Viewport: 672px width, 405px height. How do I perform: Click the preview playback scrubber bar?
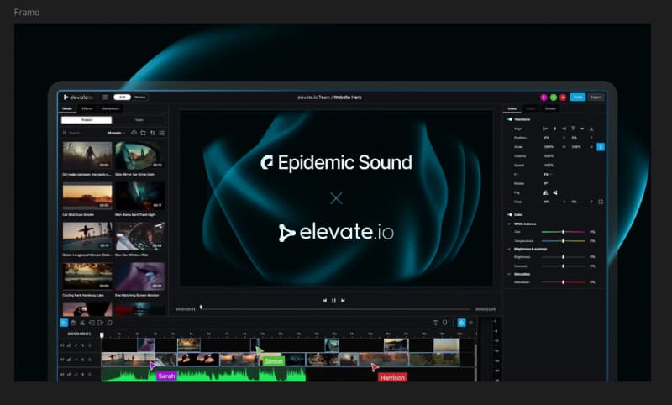coord(335,308)
